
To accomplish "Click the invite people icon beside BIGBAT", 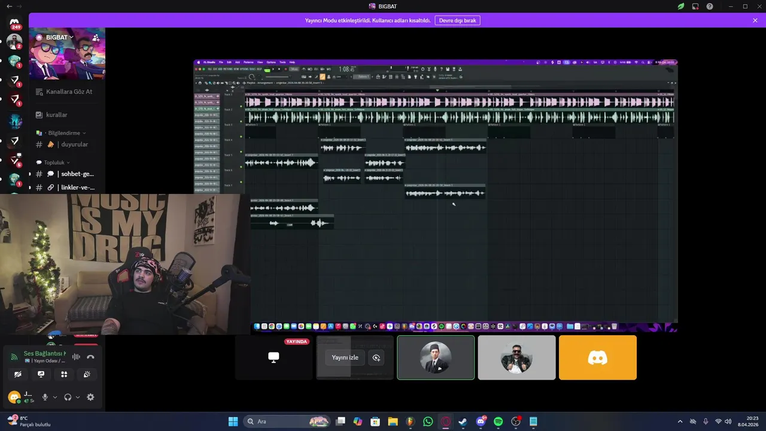I will [96, 37].
